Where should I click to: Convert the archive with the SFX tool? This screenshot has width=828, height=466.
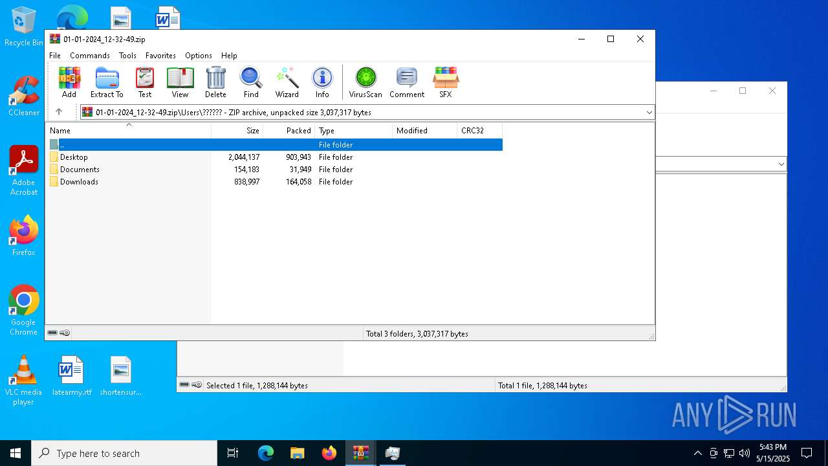click(x=445, y=82)
